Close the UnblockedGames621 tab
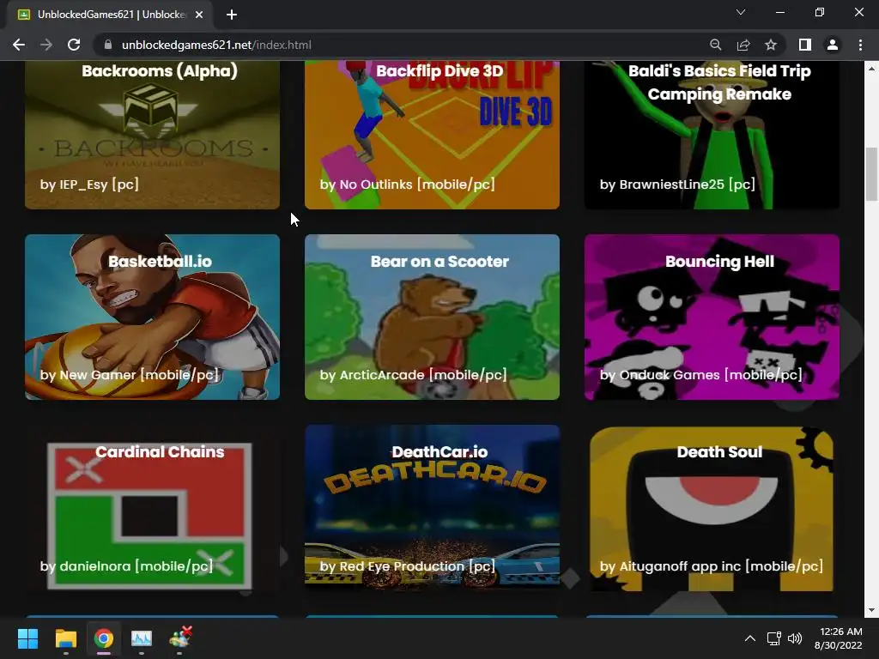 [199, 15]
